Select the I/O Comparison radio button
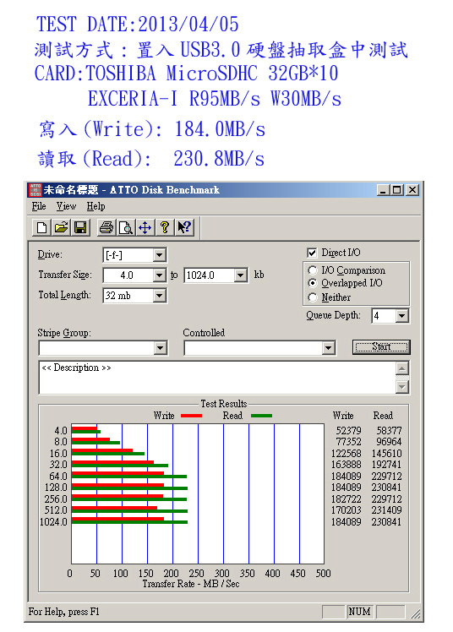The height and width of the screenshot is (632, 453). tap(313, 270)
